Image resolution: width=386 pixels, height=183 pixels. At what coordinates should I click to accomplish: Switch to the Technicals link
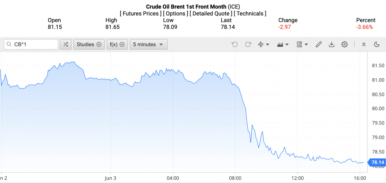click(250, 13)
